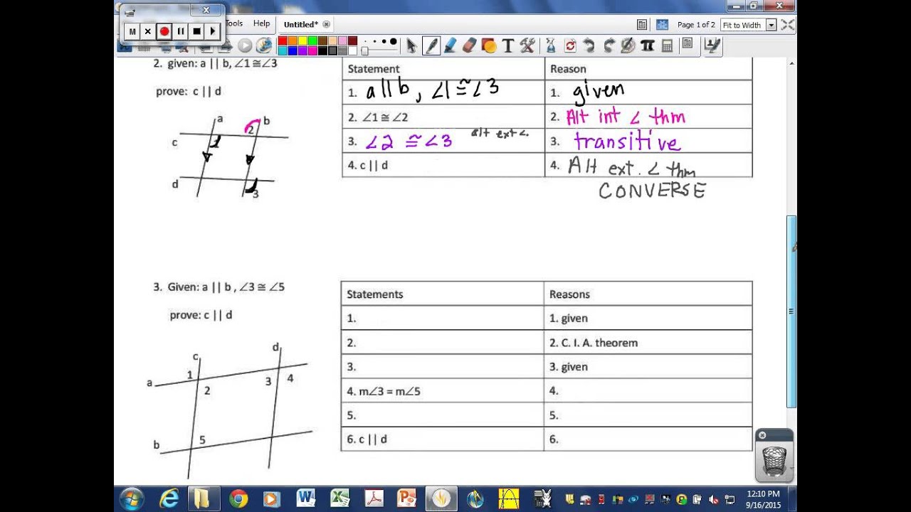Click the spray bottle clear icon
911x512 pixels.
[x=550, y=46]
